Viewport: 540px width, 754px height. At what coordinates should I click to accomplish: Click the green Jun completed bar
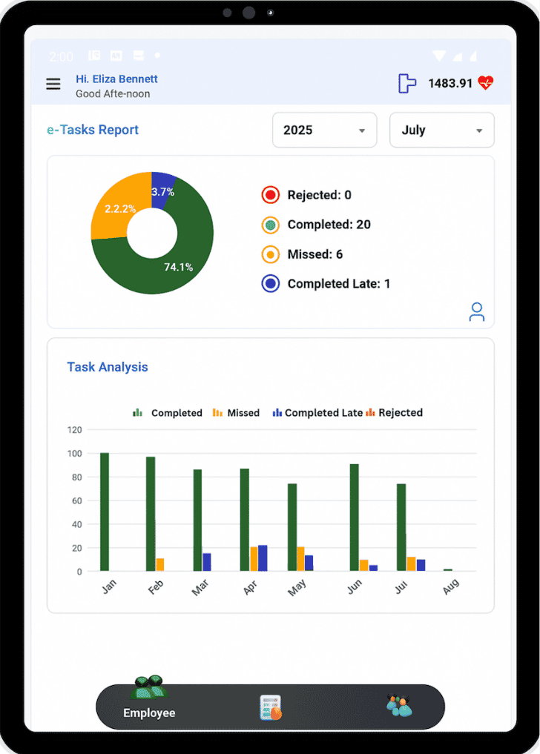tap(355, 517)
